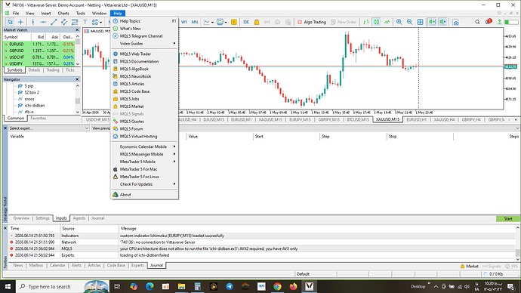
Task: Click the tile windows grid icon
Action: click(421, 22)
